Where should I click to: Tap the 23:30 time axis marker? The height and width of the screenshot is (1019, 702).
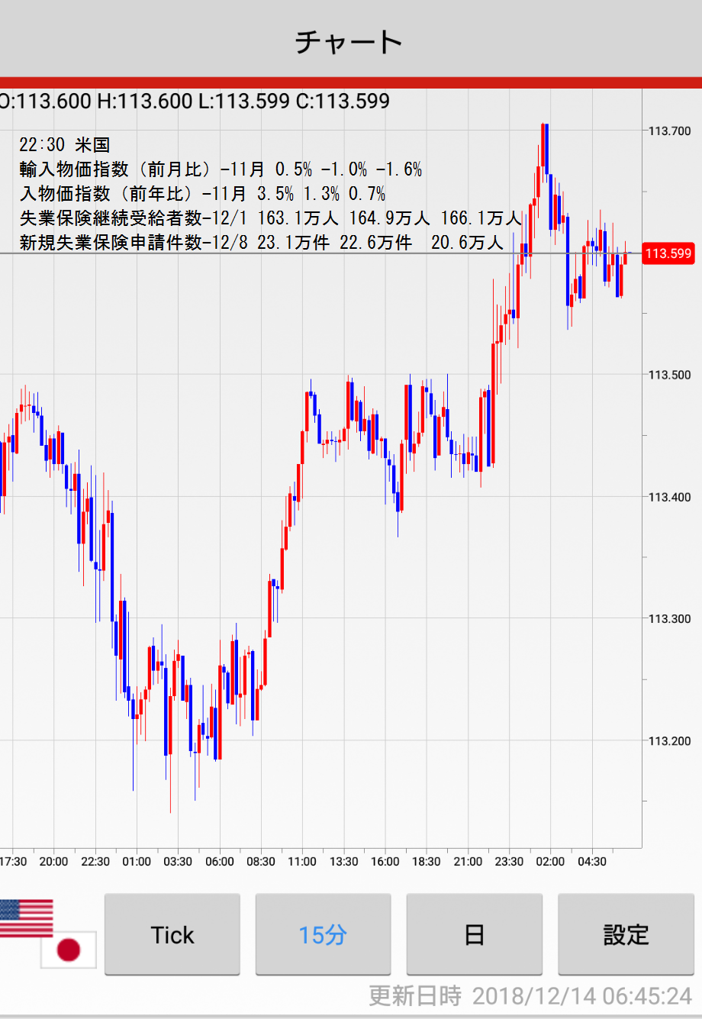point(509,862)
